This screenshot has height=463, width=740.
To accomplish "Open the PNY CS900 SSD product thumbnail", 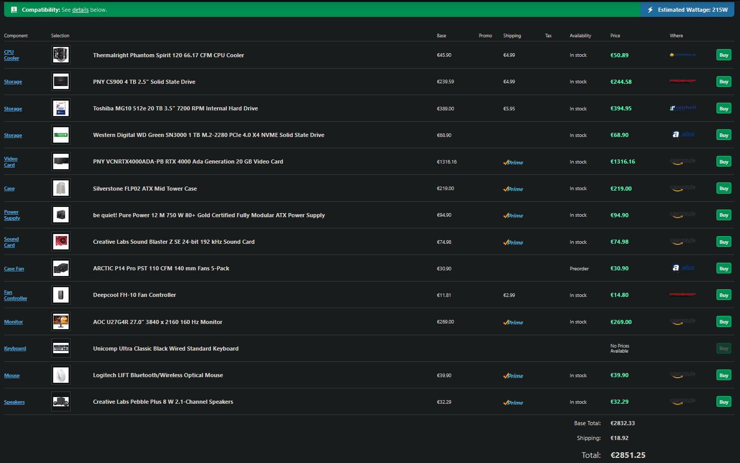I will point(61,81).
